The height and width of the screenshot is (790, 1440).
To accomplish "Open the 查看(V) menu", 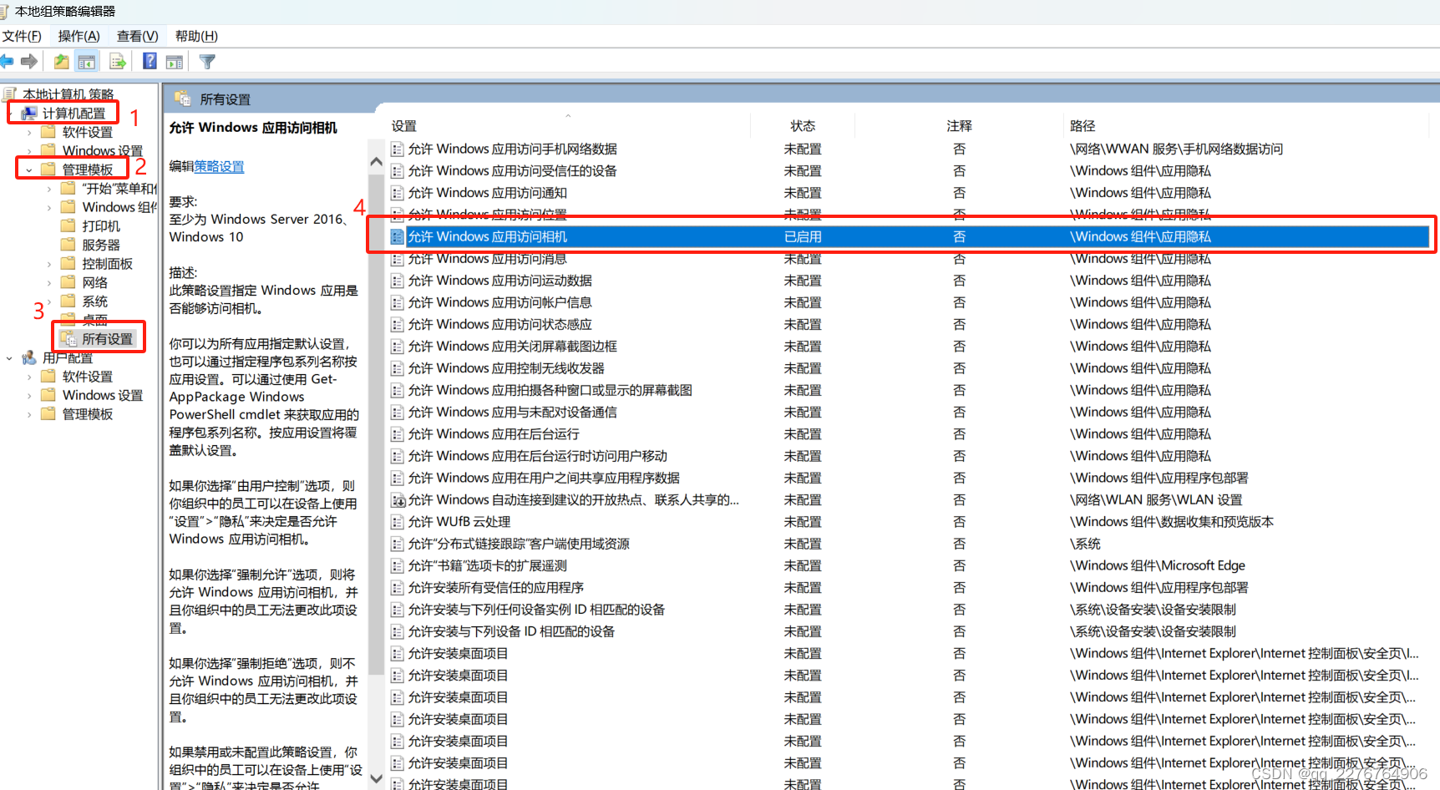I will coord(137,36).
